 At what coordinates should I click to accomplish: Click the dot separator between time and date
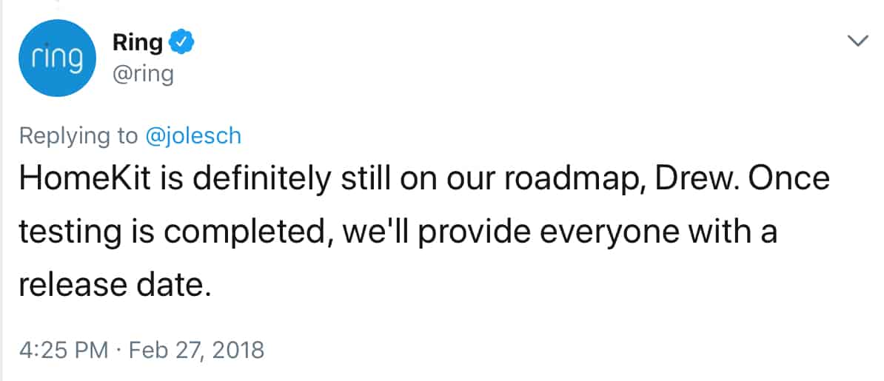pyautogui.click(x=117, y=349)
